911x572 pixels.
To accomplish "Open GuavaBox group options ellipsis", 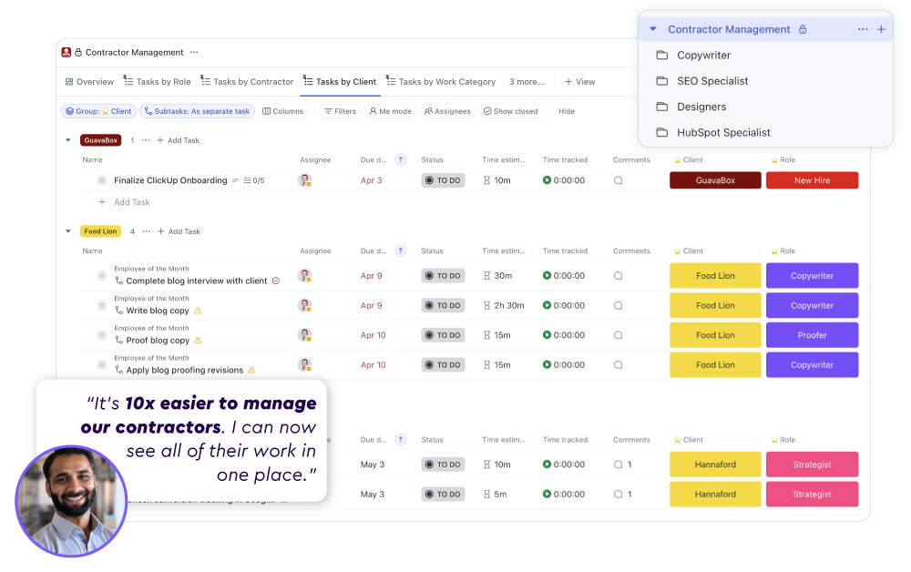I will click(146, 140).
